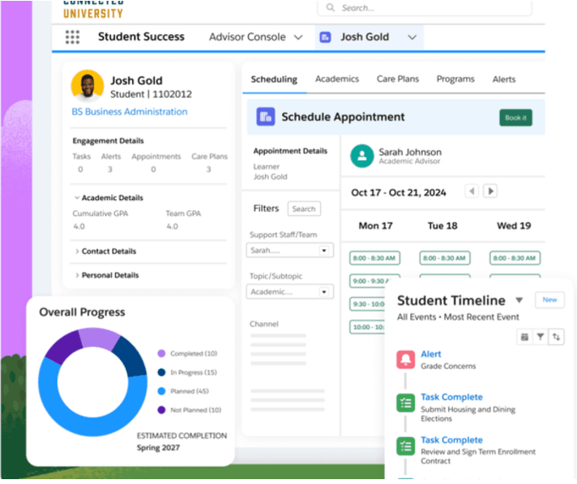The width and height of the screenshot is (577, 484).
Task: Go to next week with right arrow
Action: coord(490,191)
